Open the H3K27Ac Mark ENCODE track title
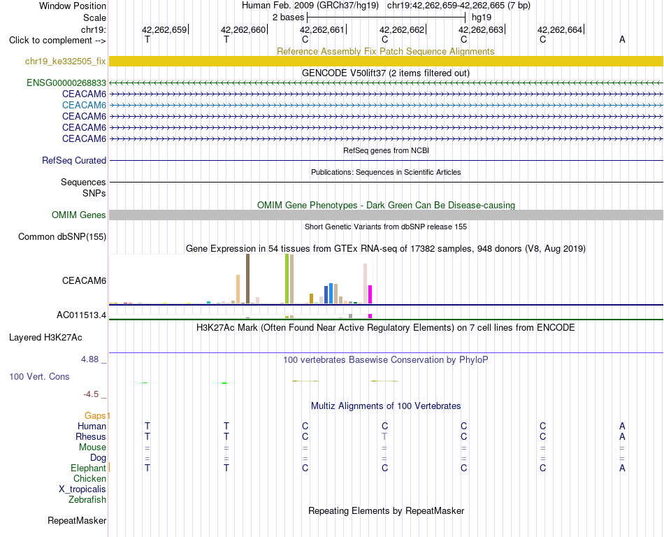664x537 pixels. [x=386, y=328]
